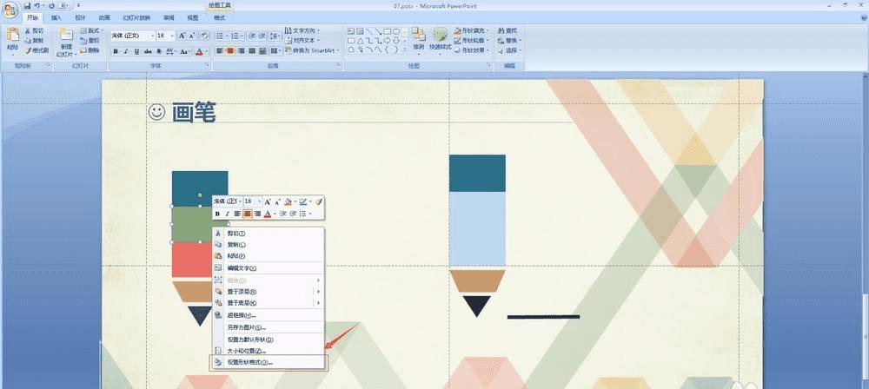Select the light blue rectangle of right pencil
This screenshot has width=869, height=389.
coord(477,228)
